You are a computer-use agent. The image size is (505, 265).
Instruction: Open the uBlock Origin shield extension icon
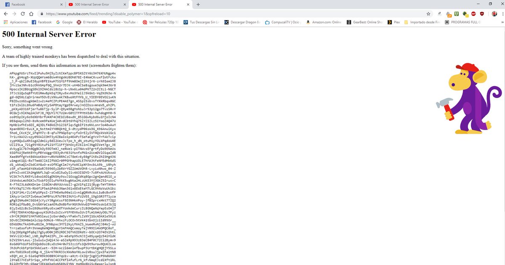482,14
